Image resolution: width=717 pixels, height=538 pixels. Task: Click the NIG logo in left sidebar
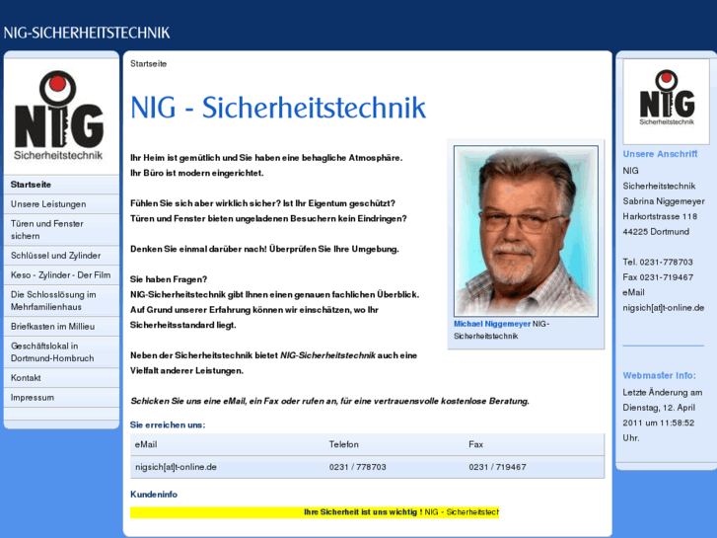pyautogui.click(x=59, y=115)
